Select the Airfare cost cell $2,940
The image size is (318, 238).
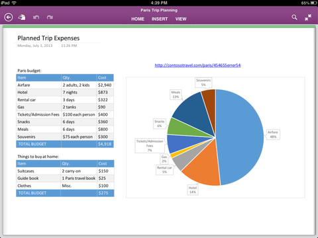click(x=105, y=85)
